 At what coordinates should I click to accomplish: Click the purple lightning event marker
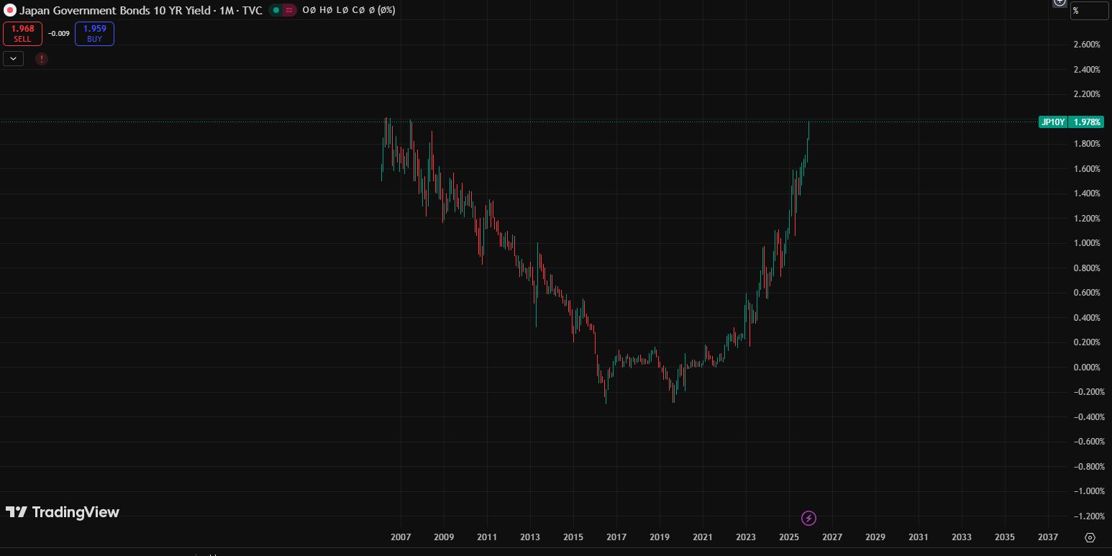(x=808, y=518)
